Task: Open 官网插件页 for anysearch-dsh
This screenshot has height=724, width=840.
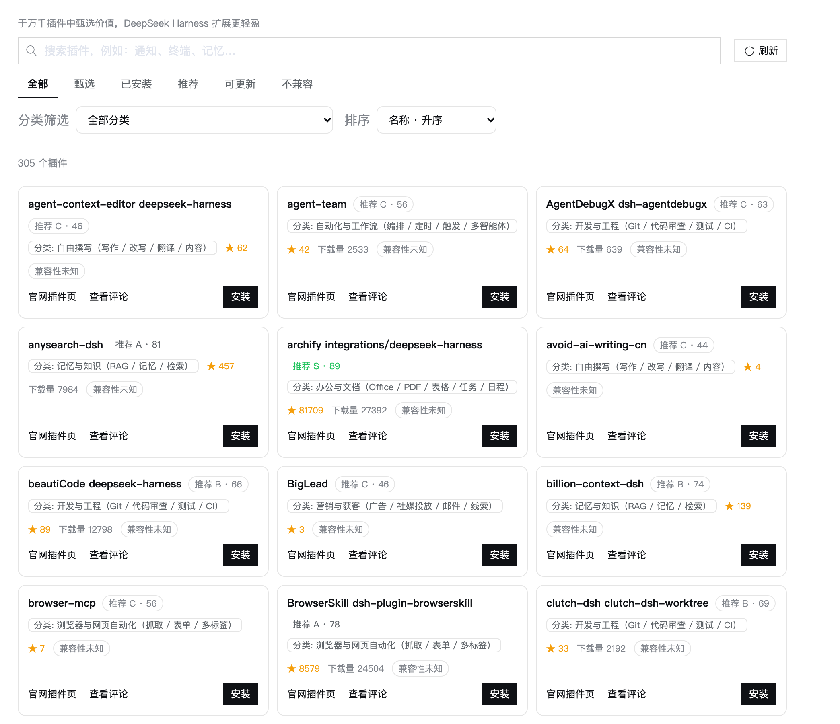Action: coord(52,436)
